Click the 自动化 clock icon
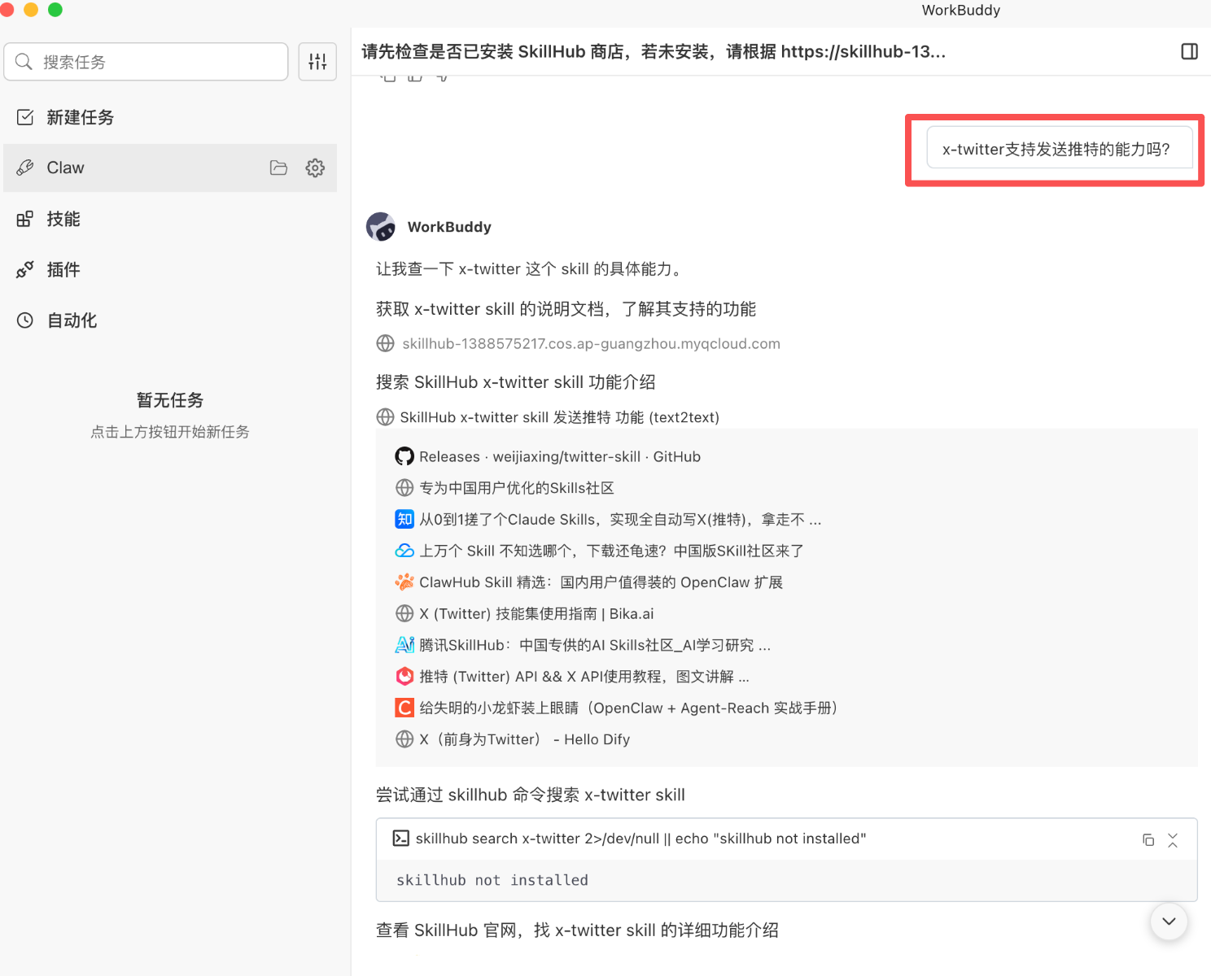Screen dimensions: 1211x976 tap(25, 320)
